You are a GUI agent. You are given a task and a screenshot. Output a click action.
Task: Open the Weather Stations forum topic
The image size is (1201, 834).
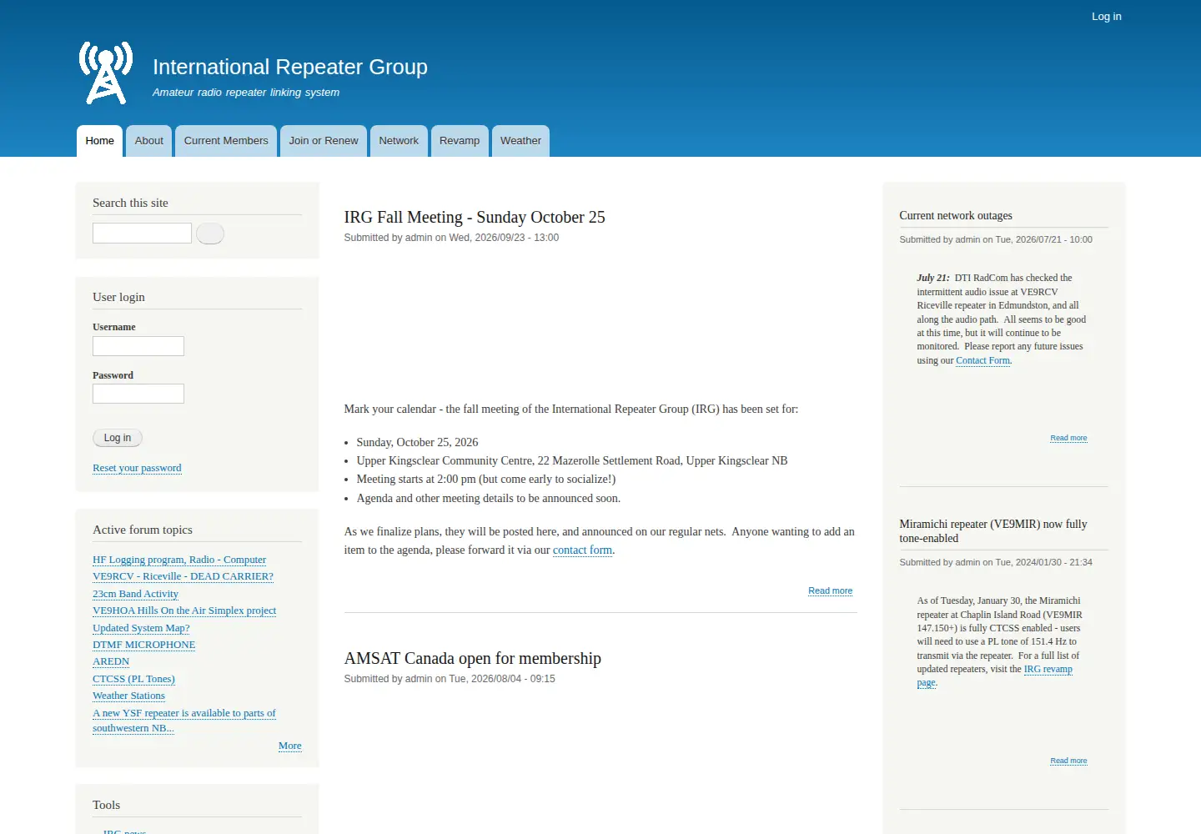tap(128, 696)
